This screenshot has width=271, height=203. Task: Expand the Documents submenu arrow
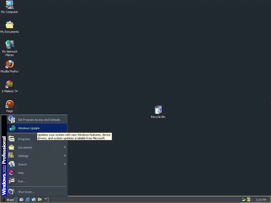pyautogui.click(x=65, y=147)
